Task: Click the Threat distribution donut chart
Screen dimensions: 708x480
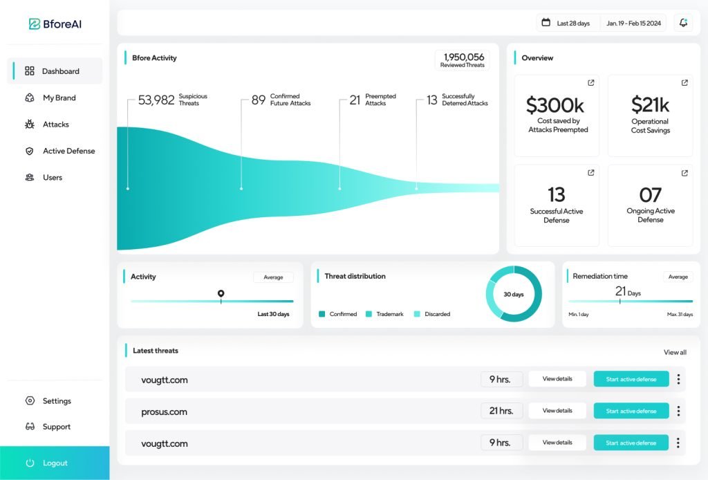Action: [x=514, y=294]
